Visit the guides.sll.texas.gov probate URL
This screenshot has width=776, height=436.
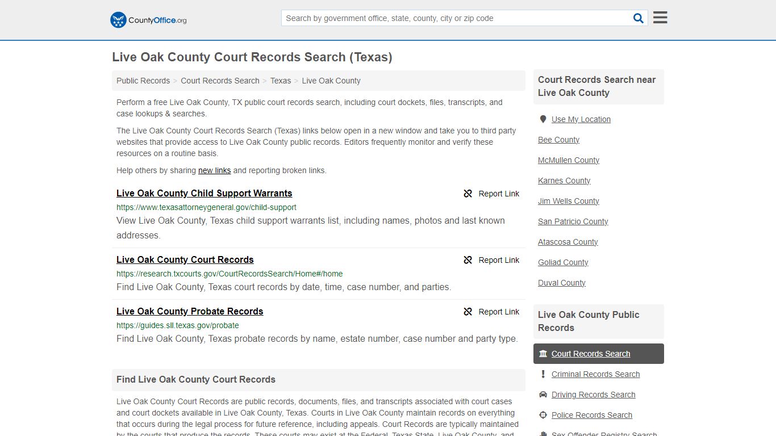[178, 325]
